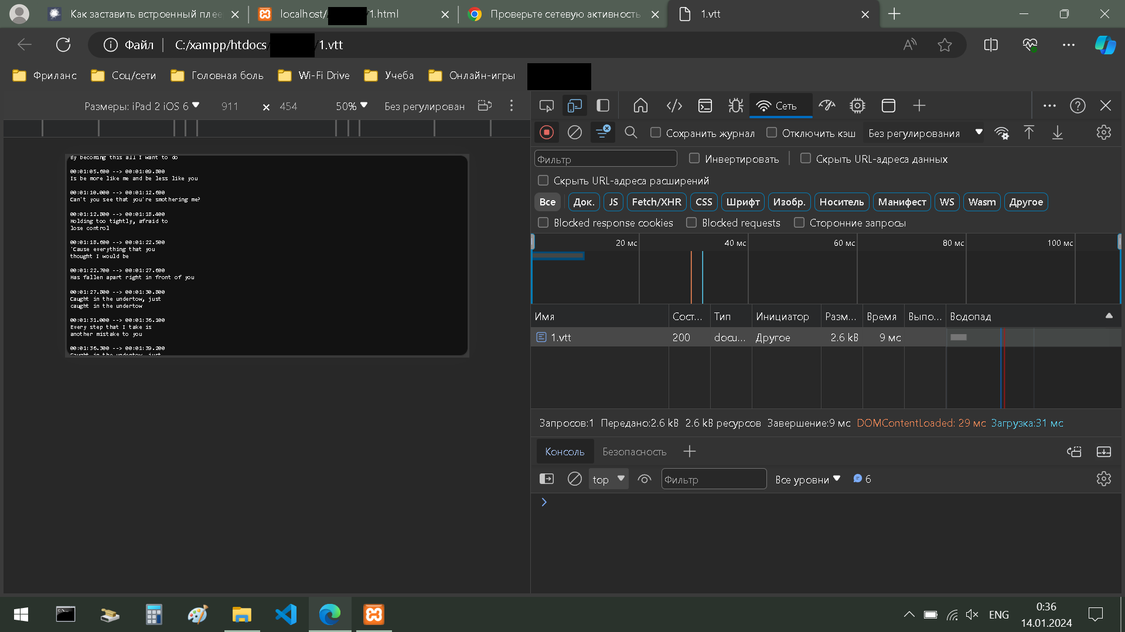
Task: Open the Application panel icon
Action: click(888, 106)
